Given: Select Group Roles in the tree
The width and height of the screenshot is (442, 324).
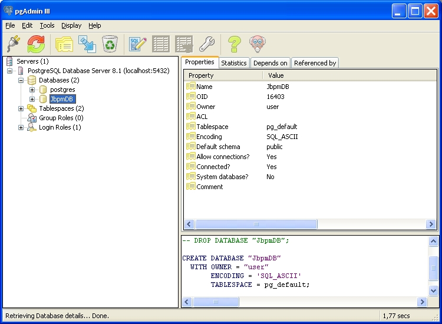Looking at the screenshot, I should tap(61, 118).
